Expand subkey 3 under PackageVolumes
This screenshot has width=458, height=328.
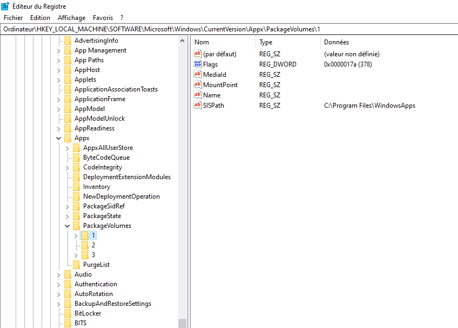coord(76,255)
